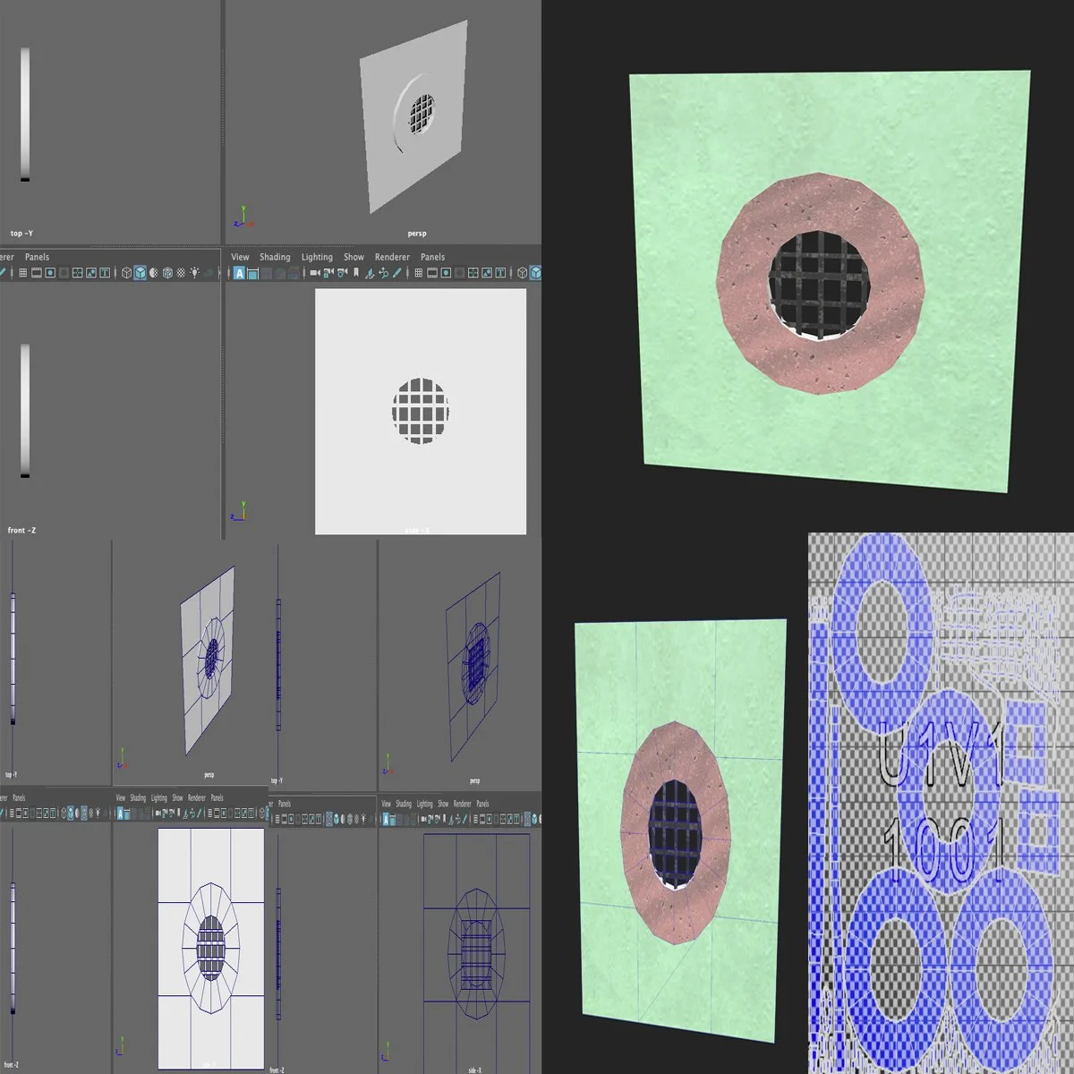Toggle Resolution Gate in side viewport toolbar
1074x1074 pixels.
[446, 273]
